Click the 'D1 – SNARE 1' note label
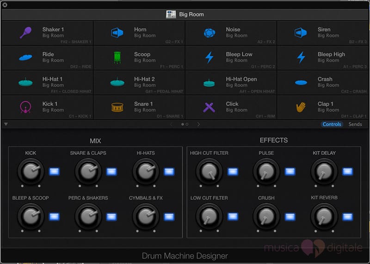 tap(170, 117)
